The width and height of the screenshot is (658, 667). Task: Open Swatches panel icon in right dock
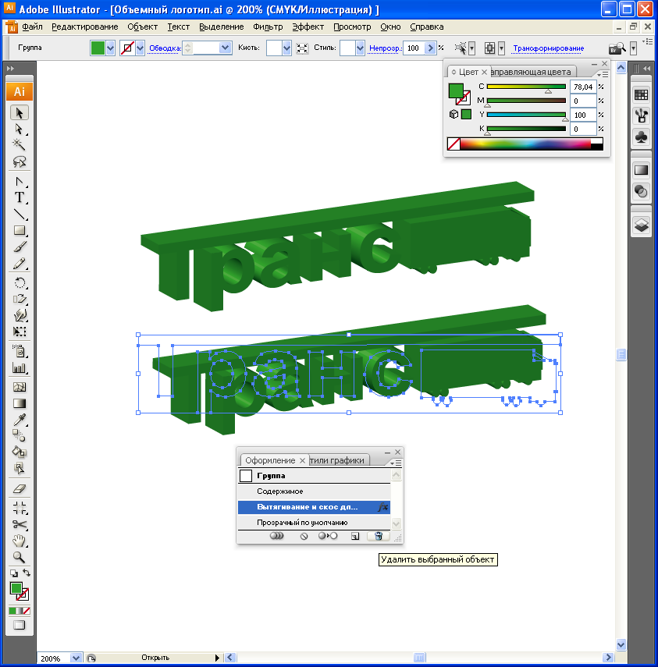(641, 94)
